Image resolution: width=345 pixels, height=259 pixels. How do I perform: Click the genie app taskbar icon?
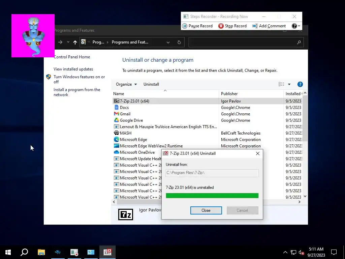[58, 252]
